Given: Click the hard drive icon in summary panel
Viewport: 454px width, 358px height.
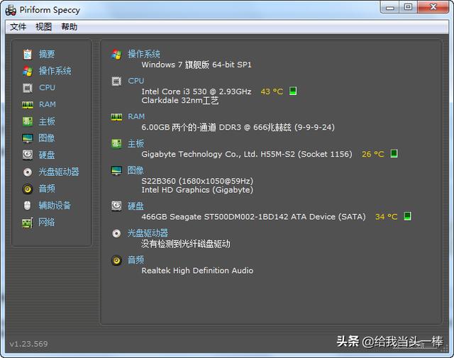Looking at the screenshot, I should 116,206.
